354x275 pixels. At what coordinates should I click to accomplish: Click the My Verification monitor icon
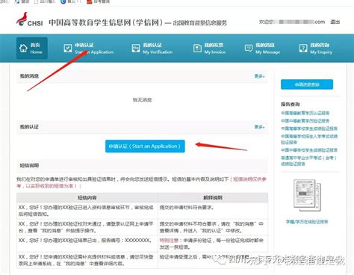pyautogui.click(x=136, y=48)
